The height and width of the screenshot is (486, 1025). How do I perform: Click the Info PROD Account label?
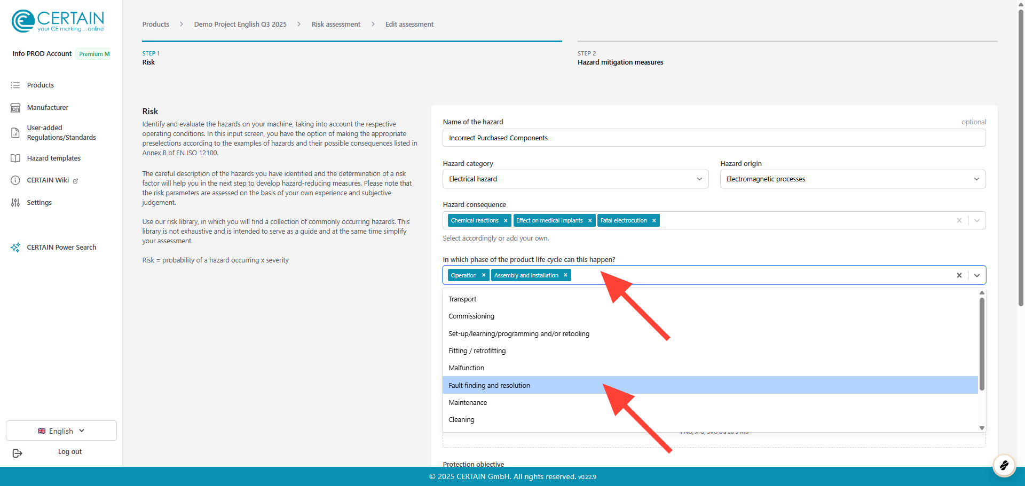(42, 54)
